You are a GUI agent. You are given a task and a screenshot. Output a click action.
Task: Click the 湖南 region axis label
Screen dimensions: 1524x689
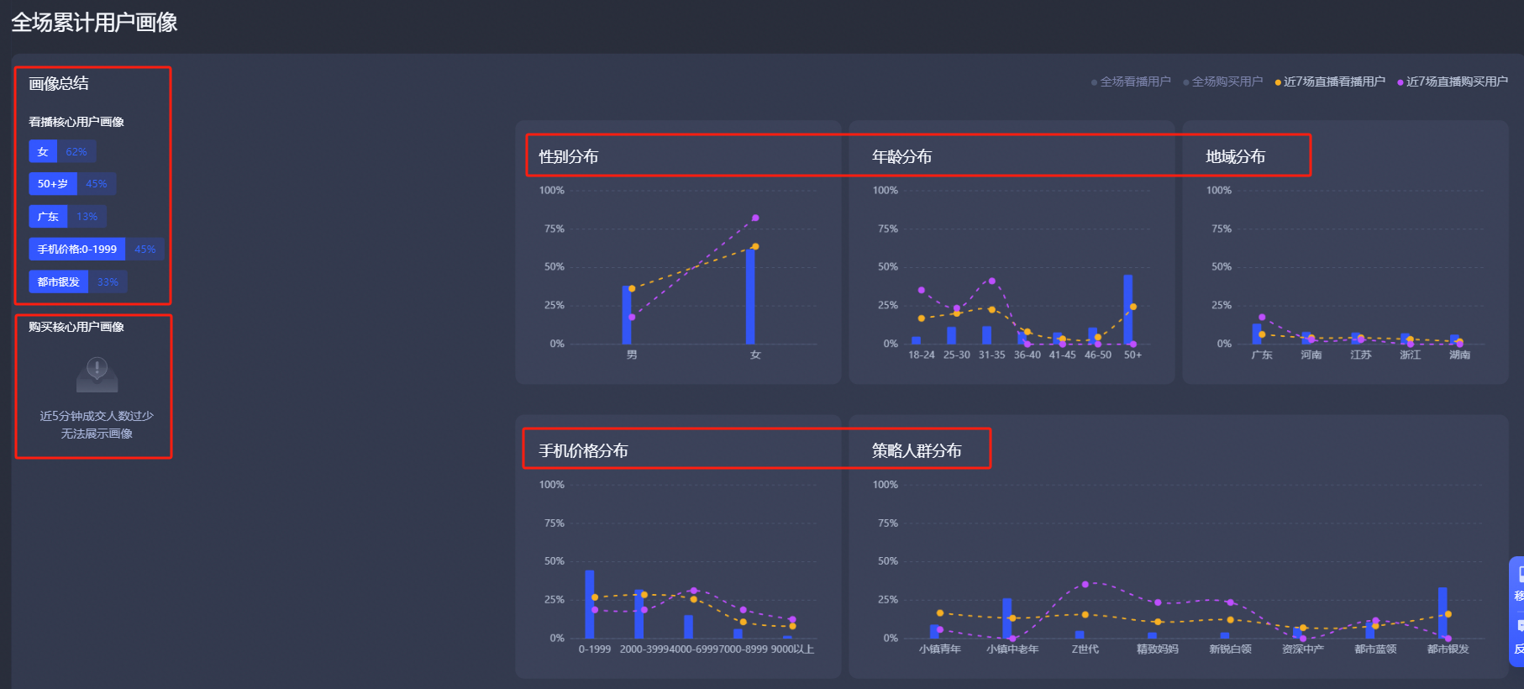click(1460, 355)
